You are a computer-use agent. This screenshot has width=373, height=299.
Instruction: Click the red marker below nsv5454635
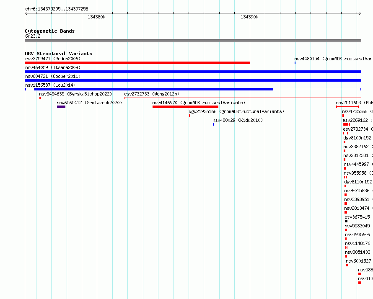click(x=40, y=98)
